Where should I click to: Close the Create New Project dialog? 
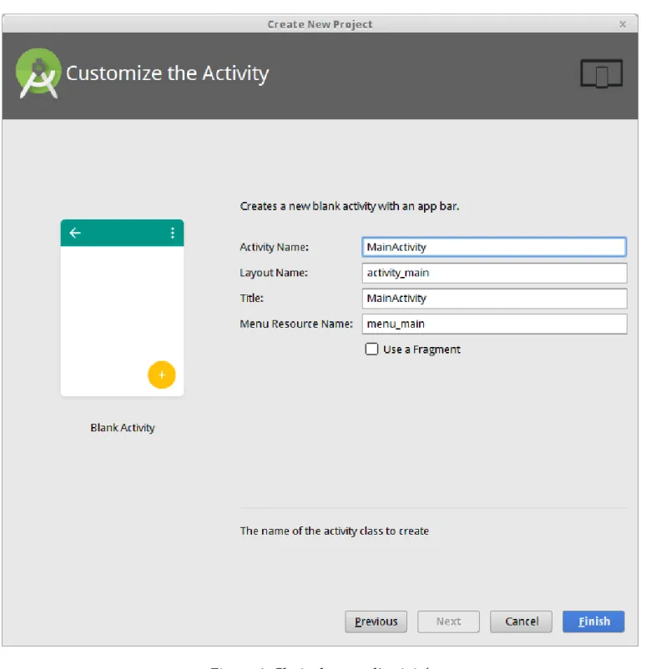tap(623, 24)
